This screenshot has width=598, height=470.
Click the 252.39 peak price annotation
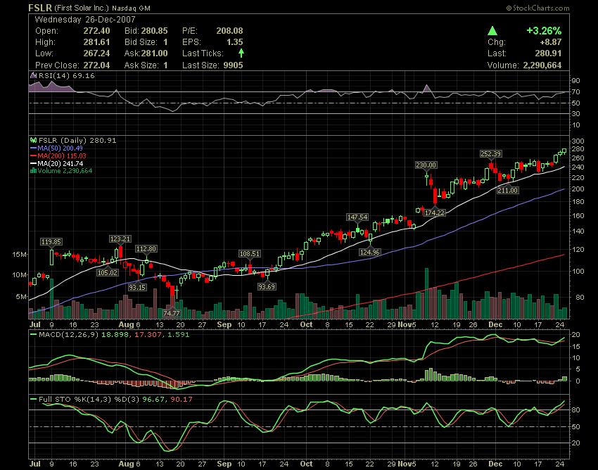(490, 154)
